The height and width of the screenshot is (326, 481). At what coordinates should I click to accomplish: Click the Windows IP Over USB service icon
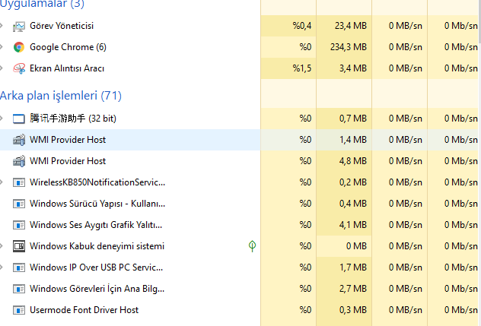[x=19, y=267]
